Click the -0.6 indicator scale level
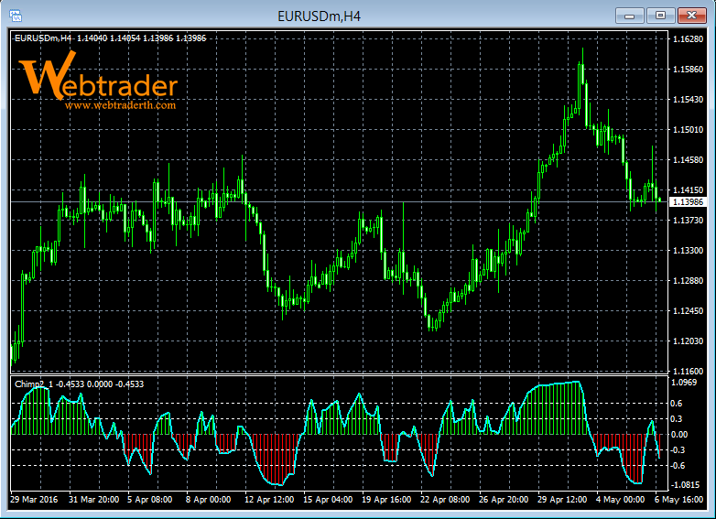Viewport: 716px width, 519px height. (x=678, y=466)
